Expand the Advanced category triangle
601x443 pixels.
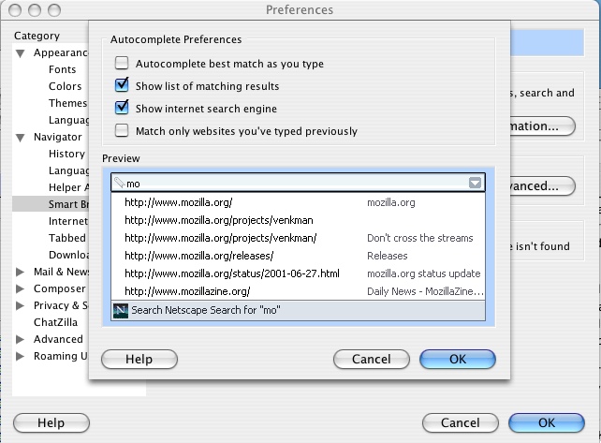point(20,339)
